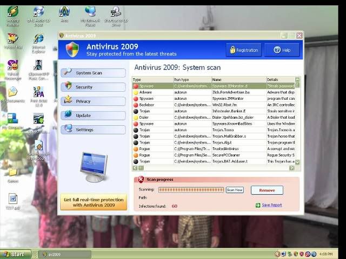Click the red shield tray alert icon
Image resolution: width=346 pixels, height=259 pixels.
coord(302,254)
